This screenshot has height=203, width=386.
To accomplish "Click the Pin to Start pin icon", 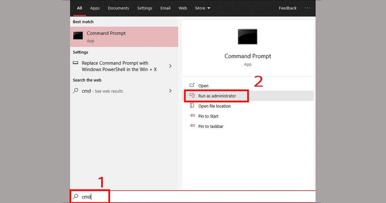I will pyautogui.click(x=192, y=116).
